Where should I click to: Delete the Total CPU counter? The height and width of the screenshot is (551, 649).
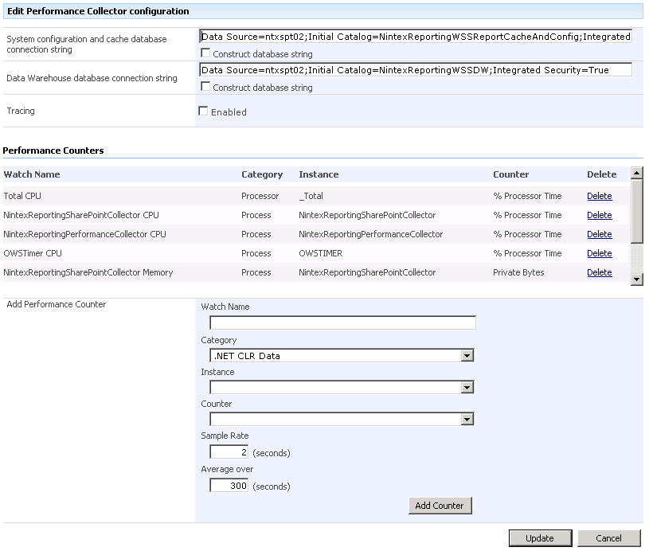pyautogui.click(x=599, y=196)
